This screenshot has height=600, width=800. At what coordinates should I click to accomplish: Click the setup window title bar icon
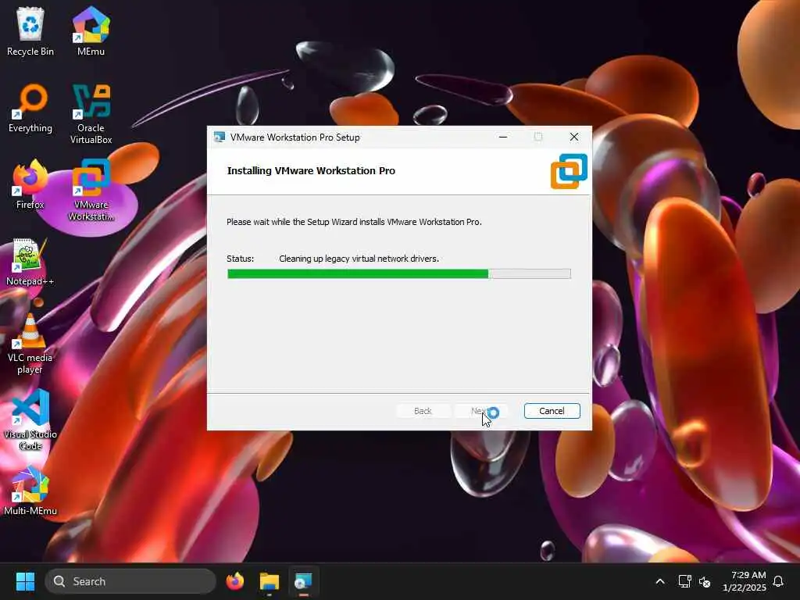coord(220,137)
